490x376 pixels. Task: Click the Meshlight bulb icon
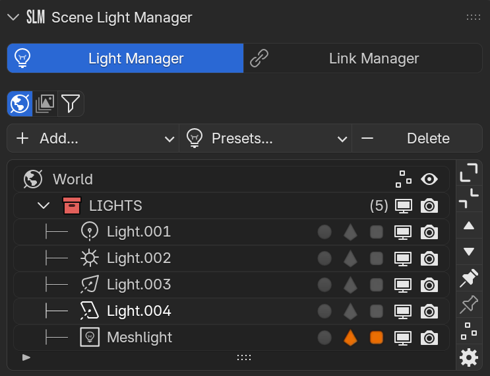click(90, 337)
